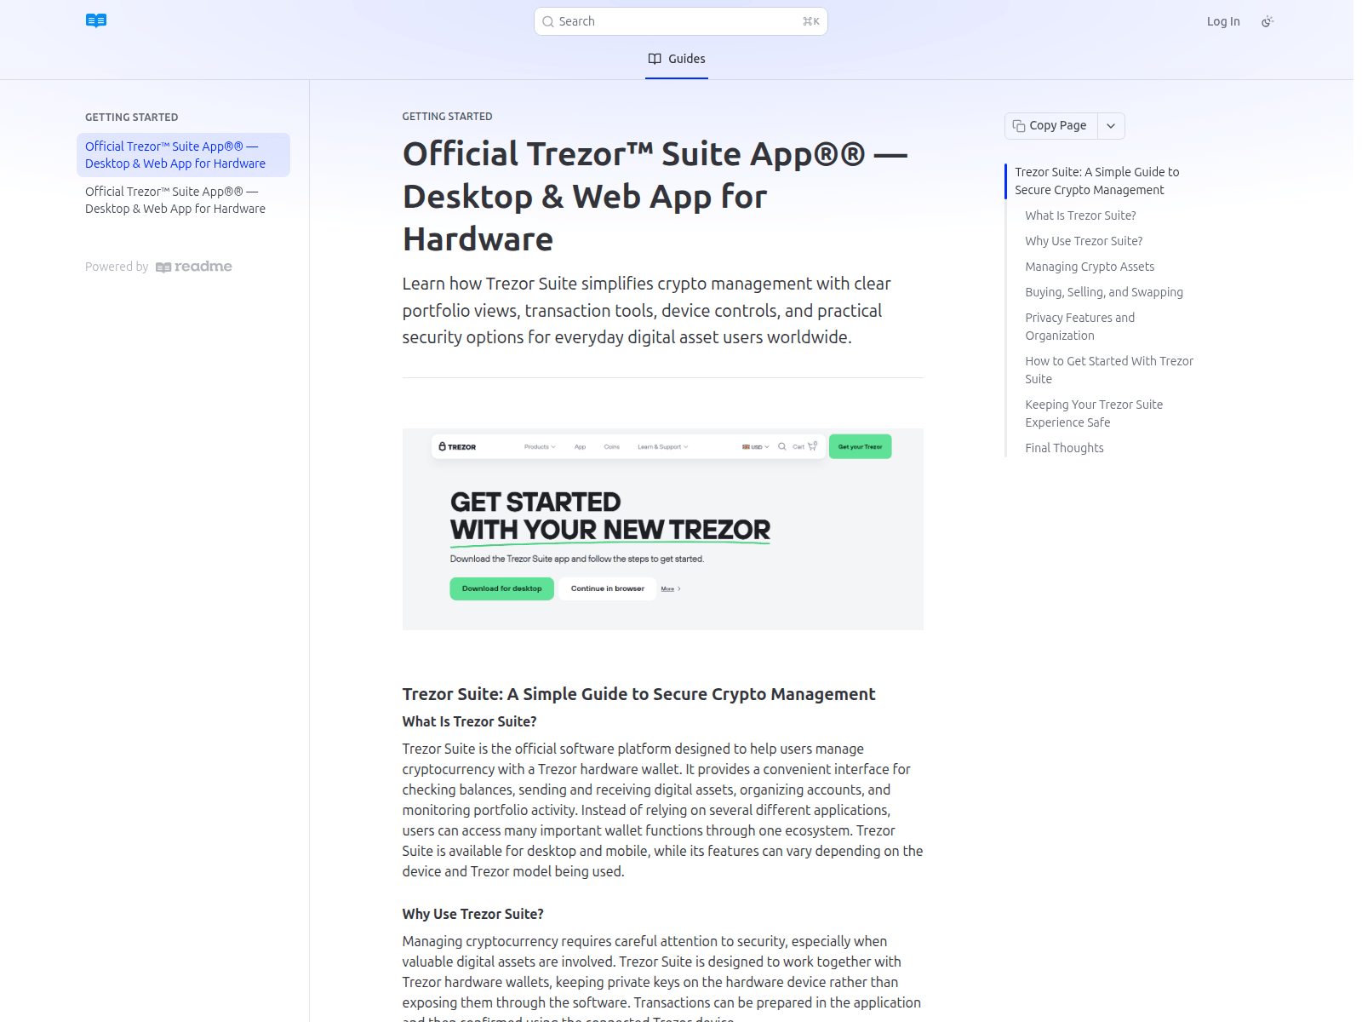The height and width of the screenshot is (1022, 1362).
Task: Select the highlighted Official Trezor Suite sidebar item
Action: click(183, 155)
